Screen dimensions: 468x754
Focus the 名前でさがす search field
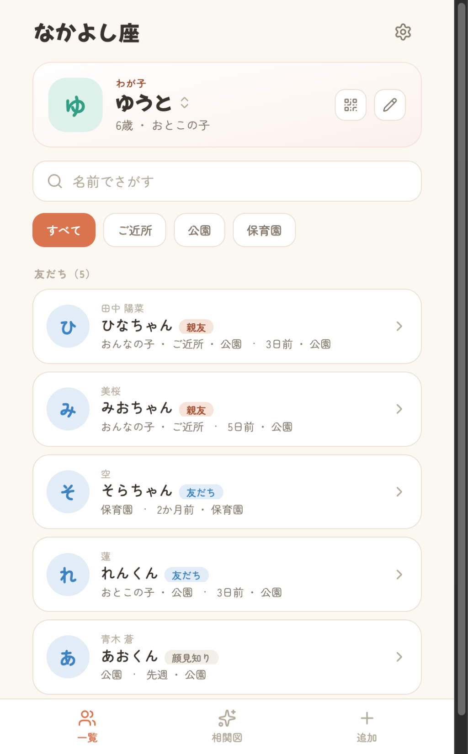tap(227, 181)
